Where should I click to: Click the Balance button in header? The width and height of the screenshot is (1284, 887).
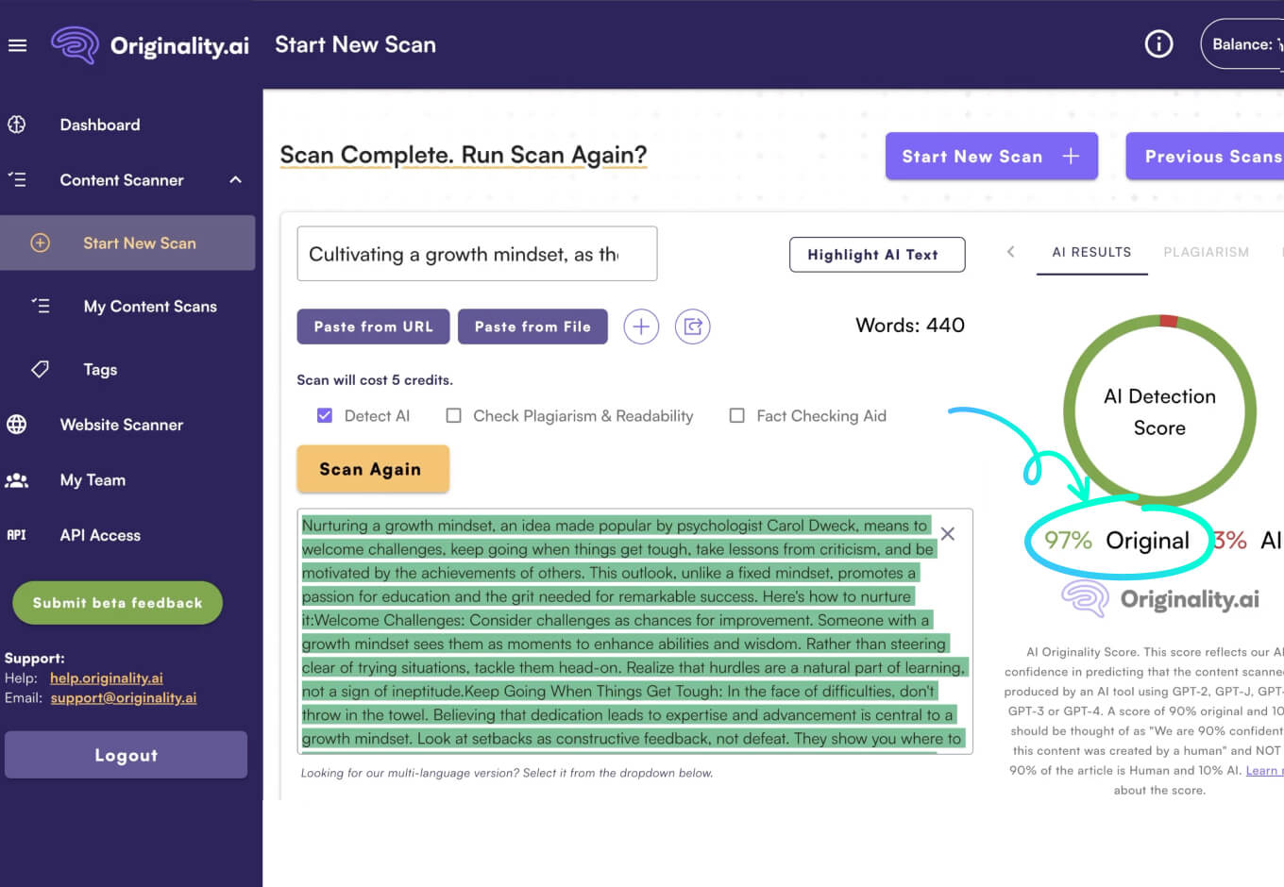click(x=1242, y=44)
